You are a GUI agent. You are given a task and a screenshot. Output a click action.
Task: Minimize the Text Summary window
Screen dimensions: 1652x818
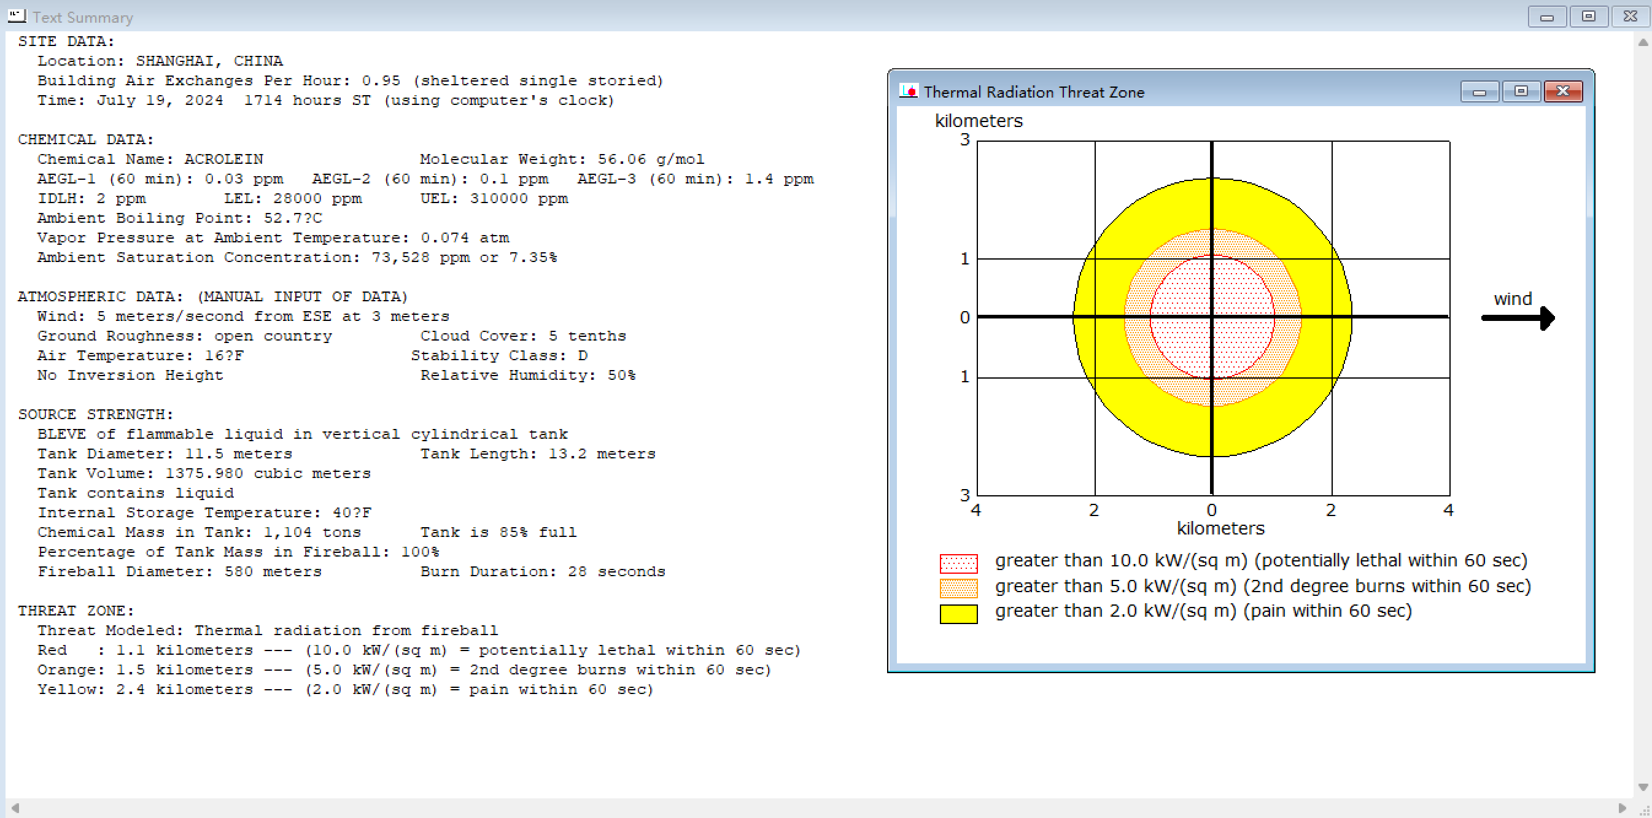1546,17
